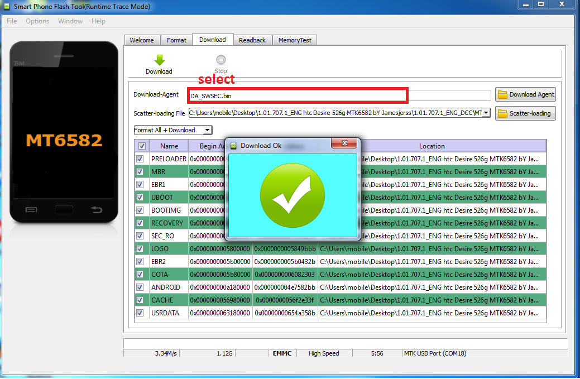Screen dimensions: 580x379
Task: Click the EMMC status bar entry
Action: 282,353
